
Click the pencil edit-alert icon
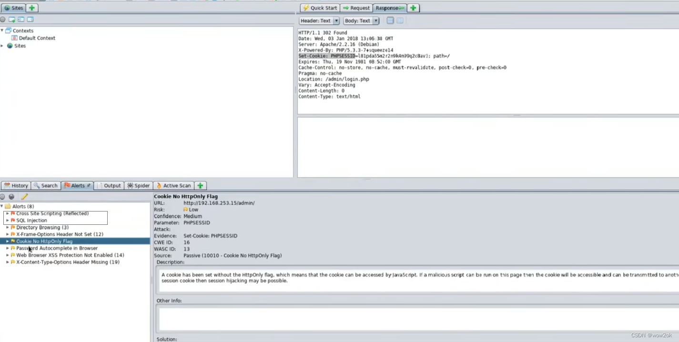pyautogui.click(x=24, y=196)
